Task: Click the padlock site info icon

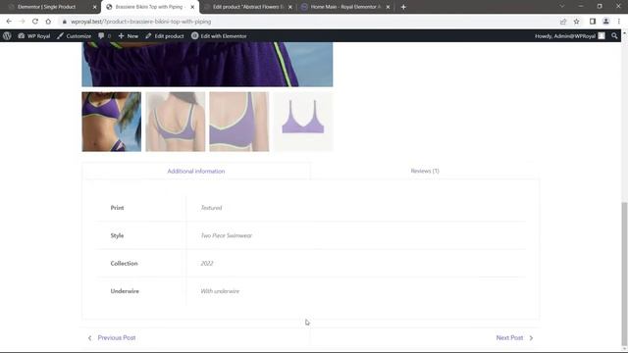Action: coord(65,22)
